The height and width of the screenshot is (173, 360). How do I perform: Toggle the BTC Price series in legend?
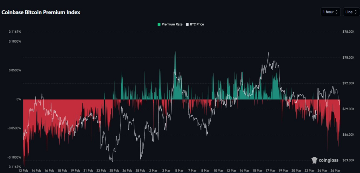click(x=197, y=25)
